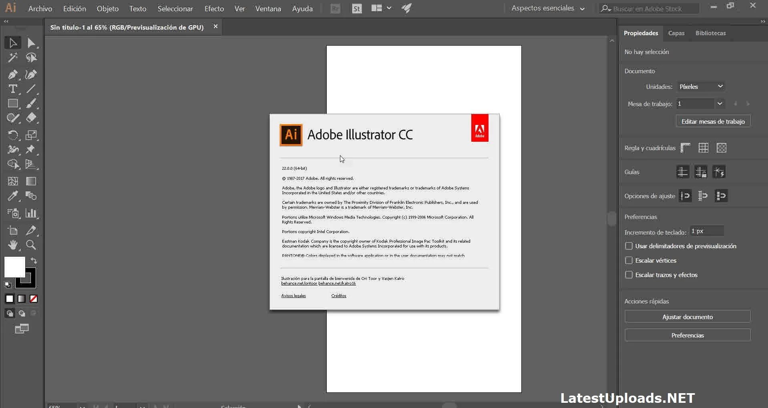Select the Rectangle tool
The height and width of the screenshot is (408, 768).
13,103
